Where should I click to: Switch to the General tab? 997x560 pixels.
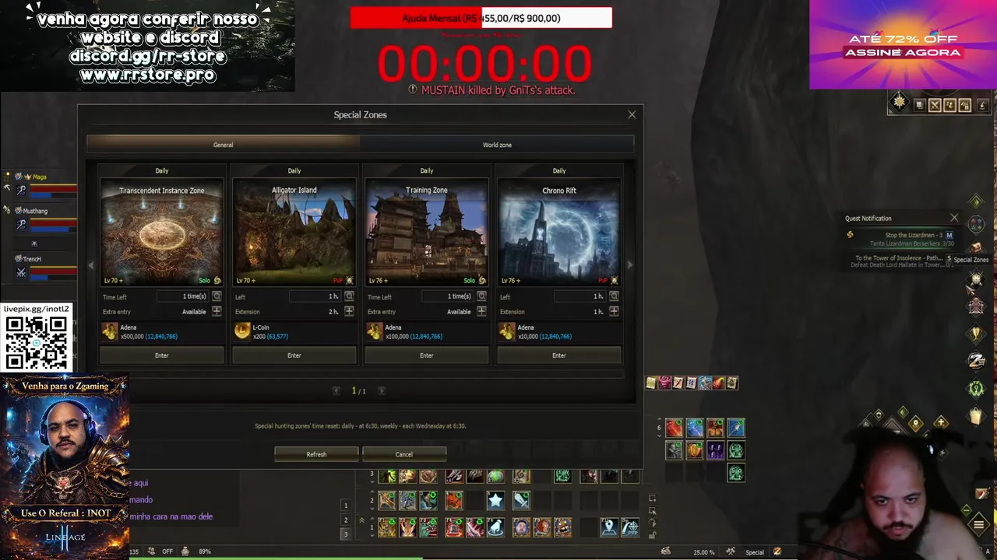pyautogui.click(x=223, y=145)
